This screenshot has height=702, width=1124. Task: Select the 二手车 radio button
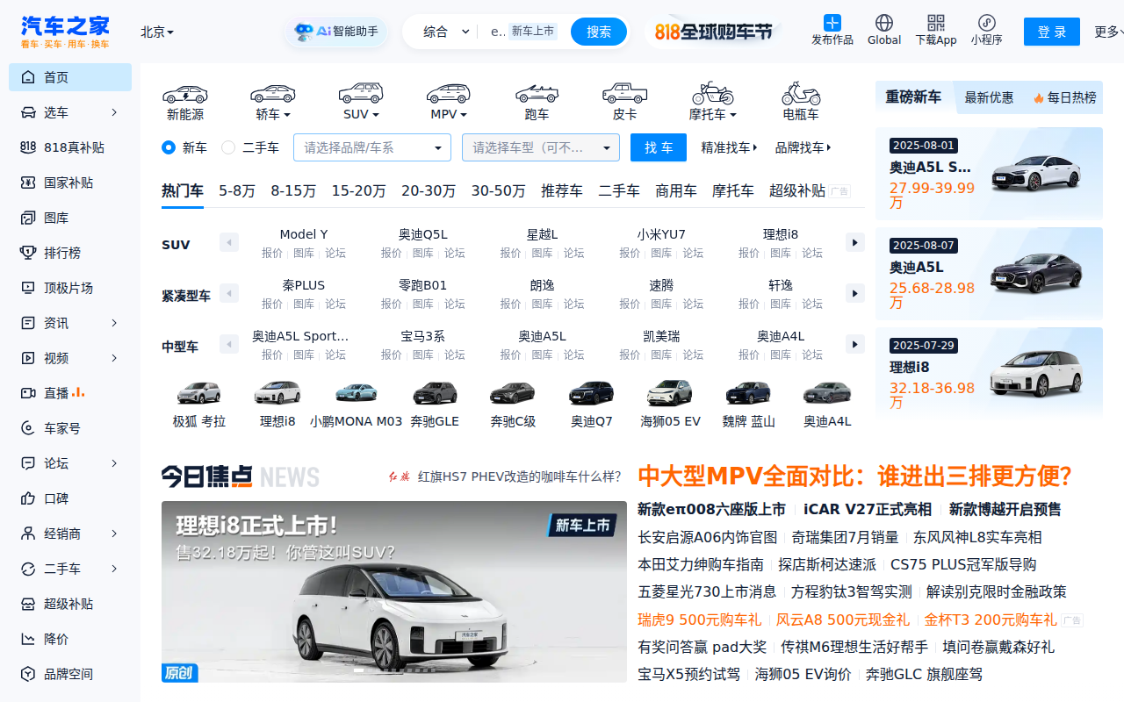tap(228, 147)
